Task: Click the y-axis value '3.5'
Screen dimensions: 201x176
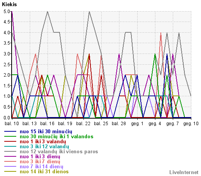Action: tap(7, 43)
